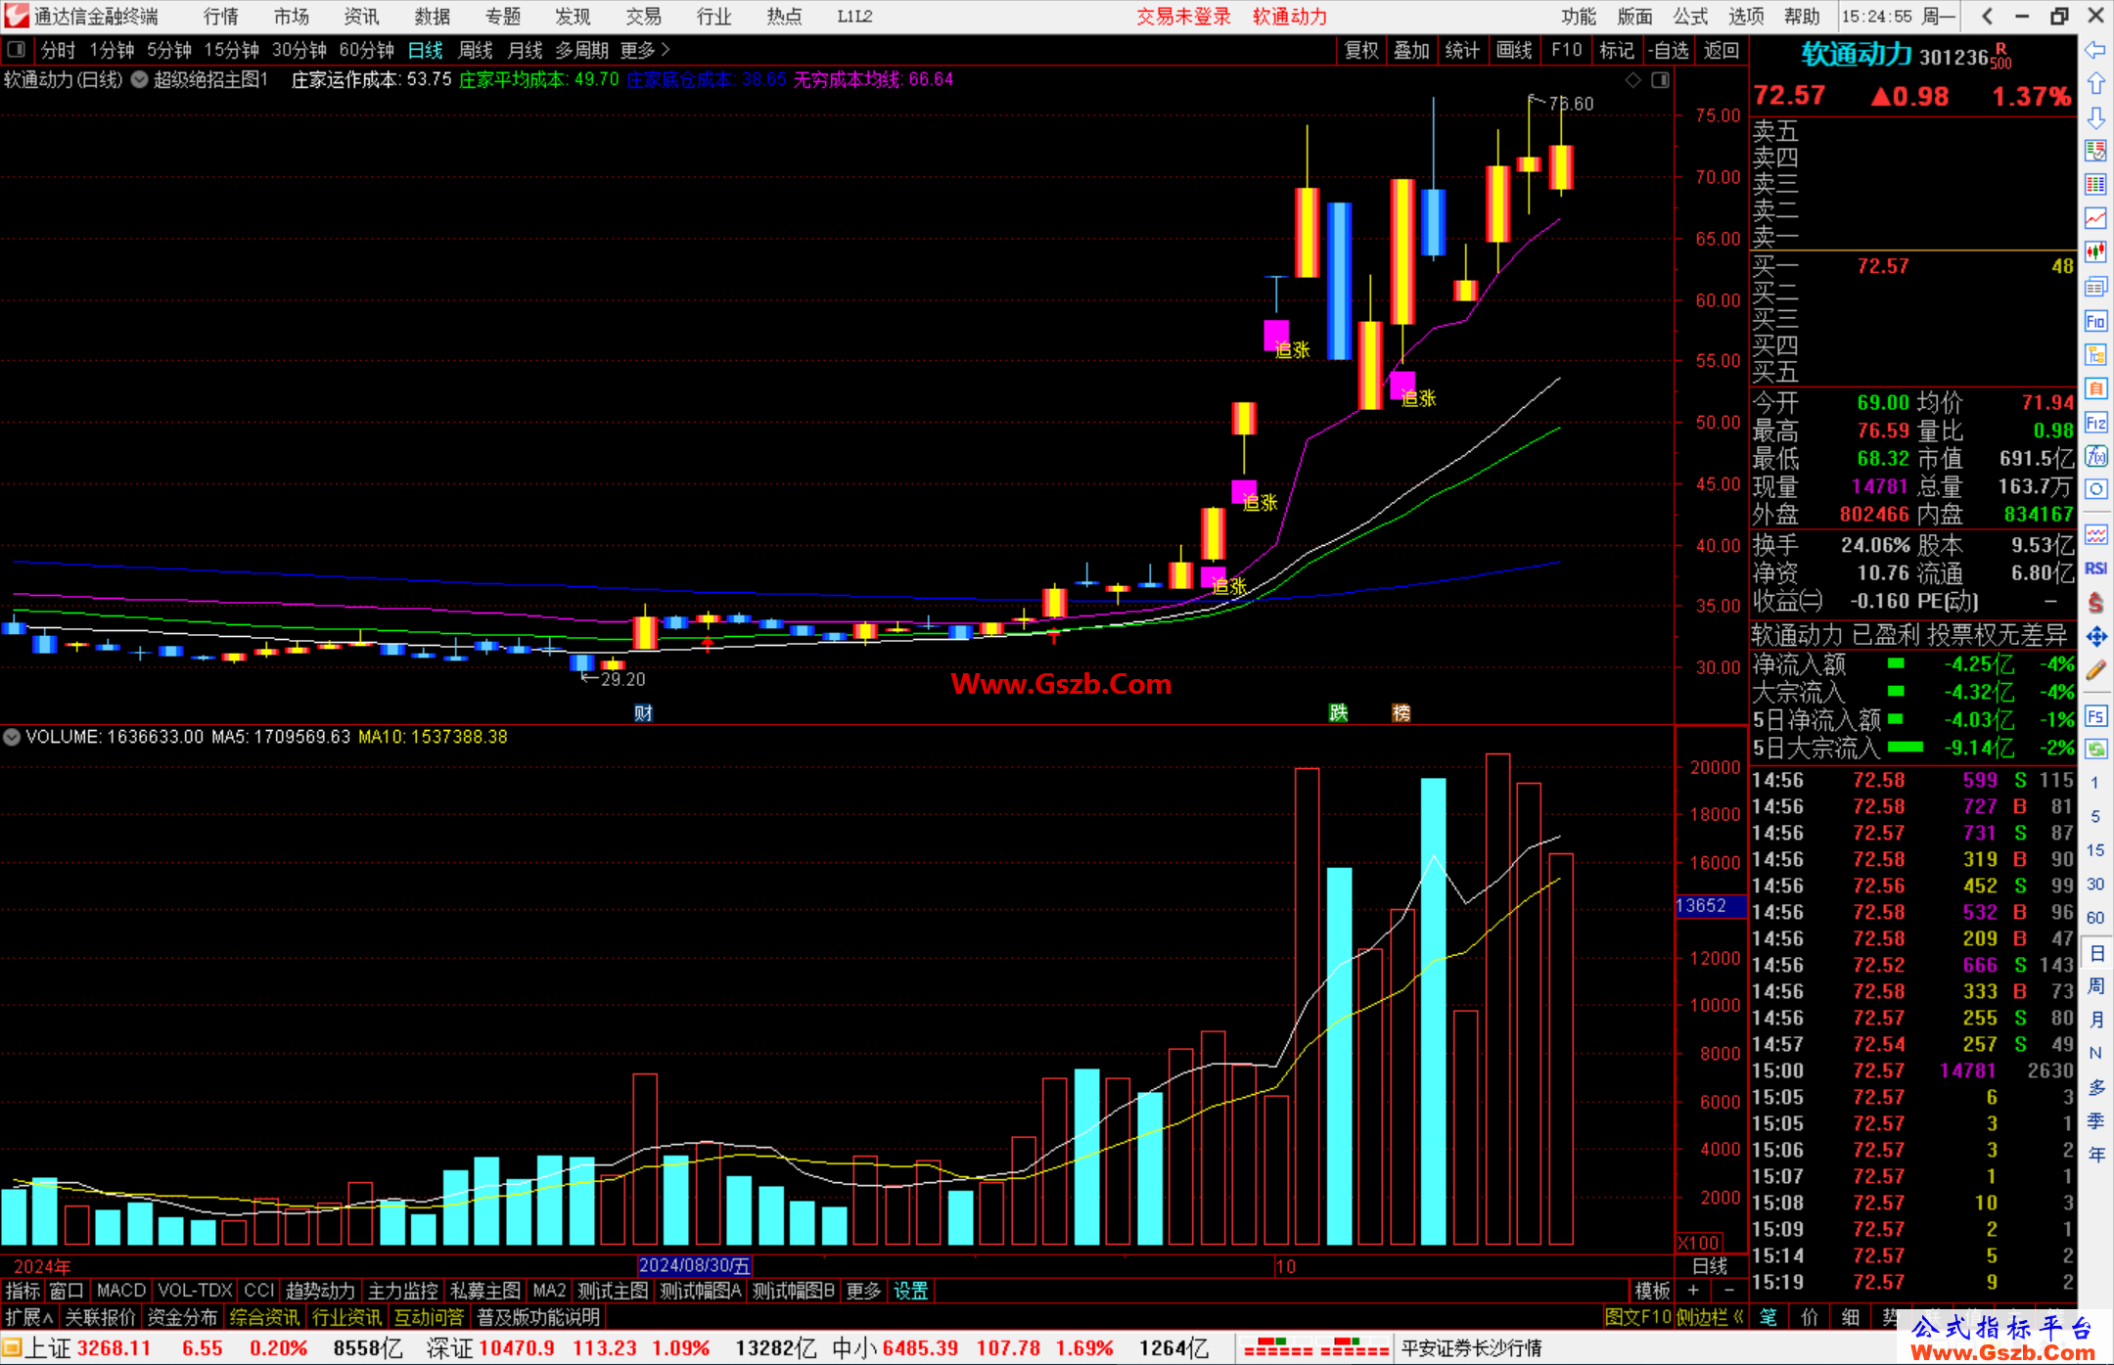Open the 资金分布 tab
Image resolution: width=2114 pixels, height=1365 pixels.
point(182,1317)
